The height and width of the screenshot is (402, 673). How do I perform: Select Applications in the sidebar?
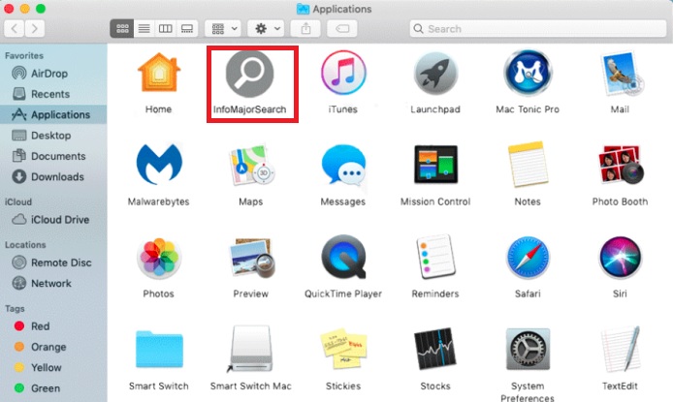coord(53,114)
